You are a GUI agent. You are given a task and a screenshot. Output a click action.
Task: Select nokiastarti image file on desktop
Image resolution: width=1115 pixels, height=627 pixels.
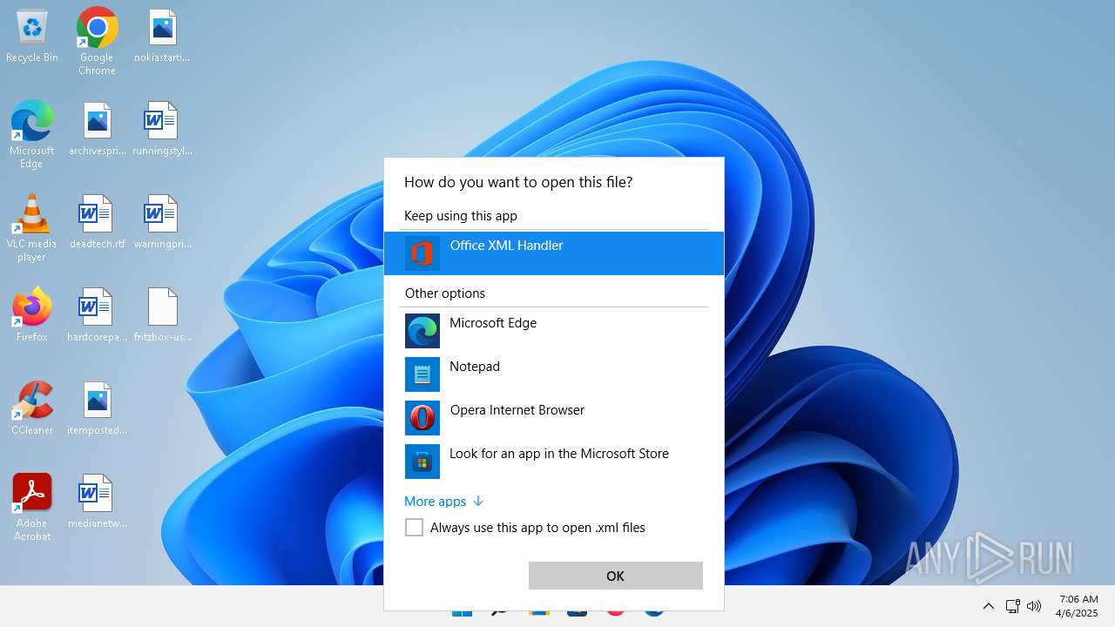point(162,37)
